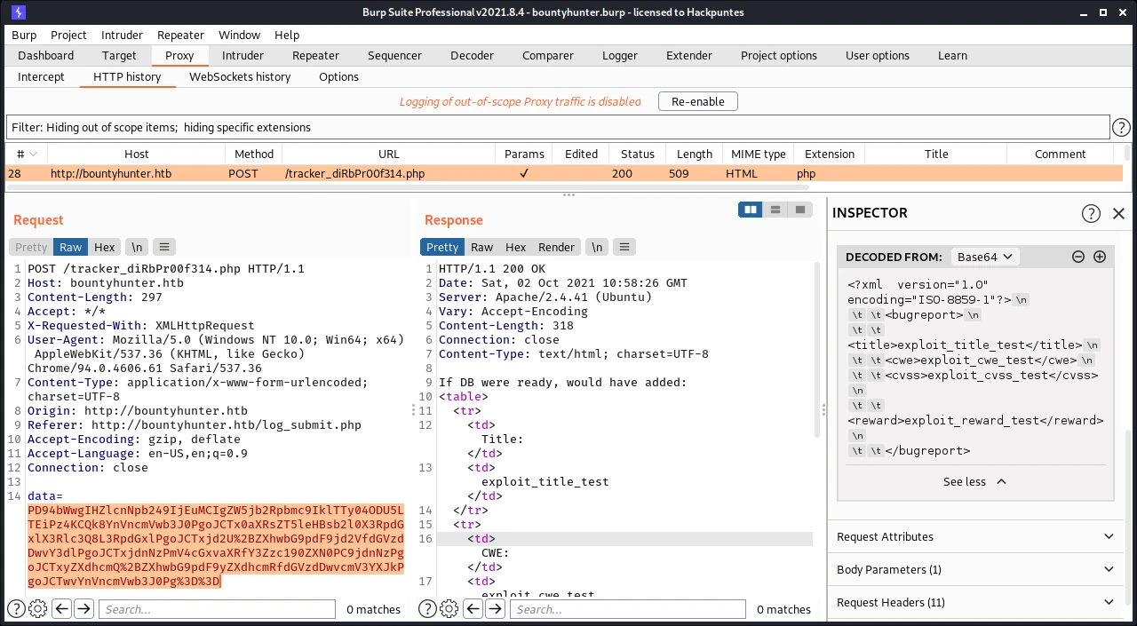Close the Inspector panel
Image resolution: width=1137 pixels, height=626 pixels.
(x=1118, y=213)
